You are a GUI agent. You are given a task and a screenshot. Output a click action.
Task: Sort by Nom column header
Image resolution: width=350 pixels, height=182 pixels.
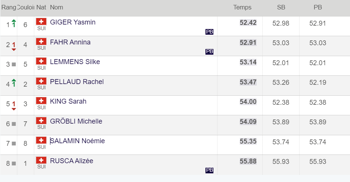point(56,7)
